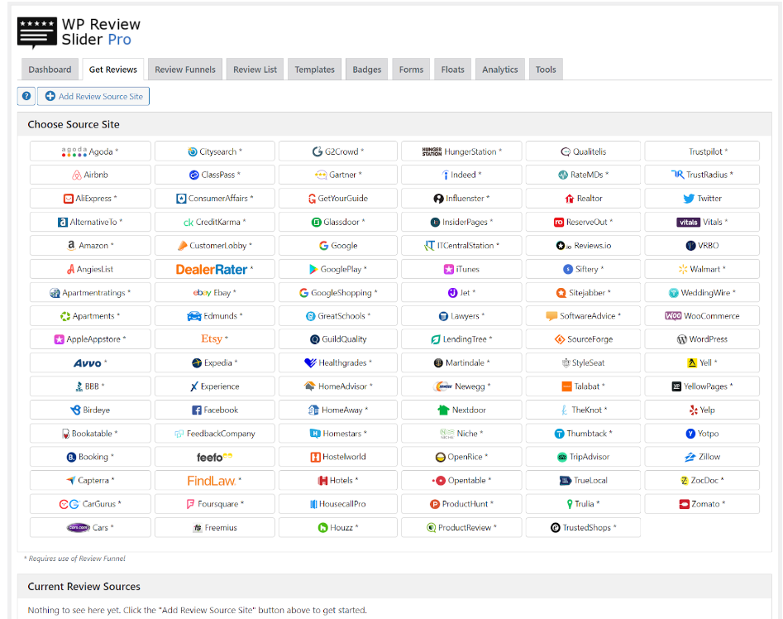The width and height of the screenshot is (783, 619).
Task: Click the CarGurus logo icon
Action: coord(69,504)
